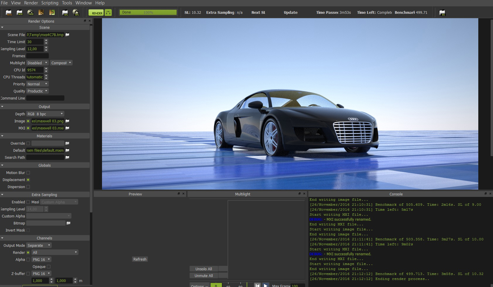Click the MS folder icon at toolbar right

click(442, 13)
